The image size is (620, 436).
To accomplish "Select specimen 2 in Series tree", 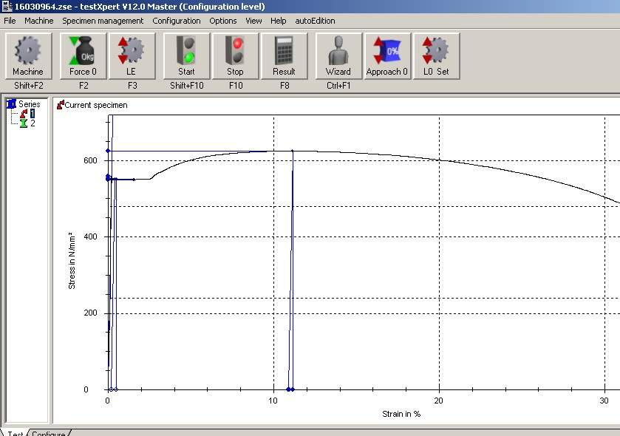I will click(x=33, y=123).
